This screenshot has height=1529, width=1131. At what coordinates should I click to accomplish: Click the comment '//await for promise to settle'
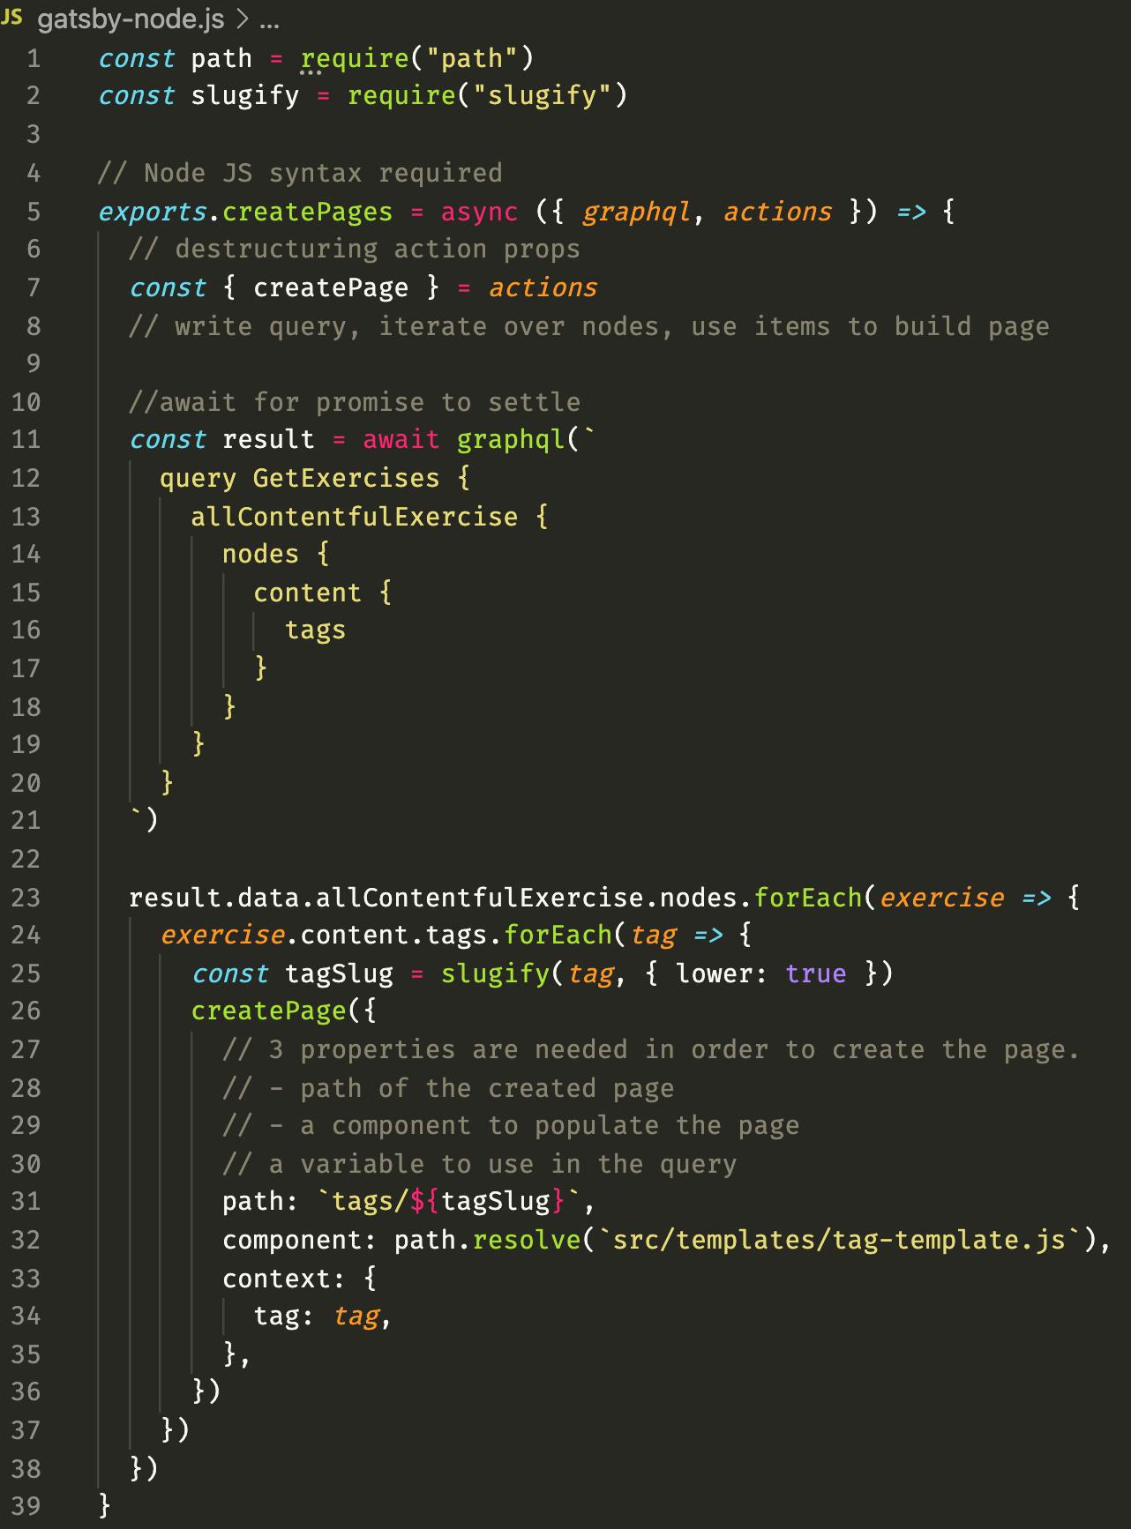click(x=354, y=402)
